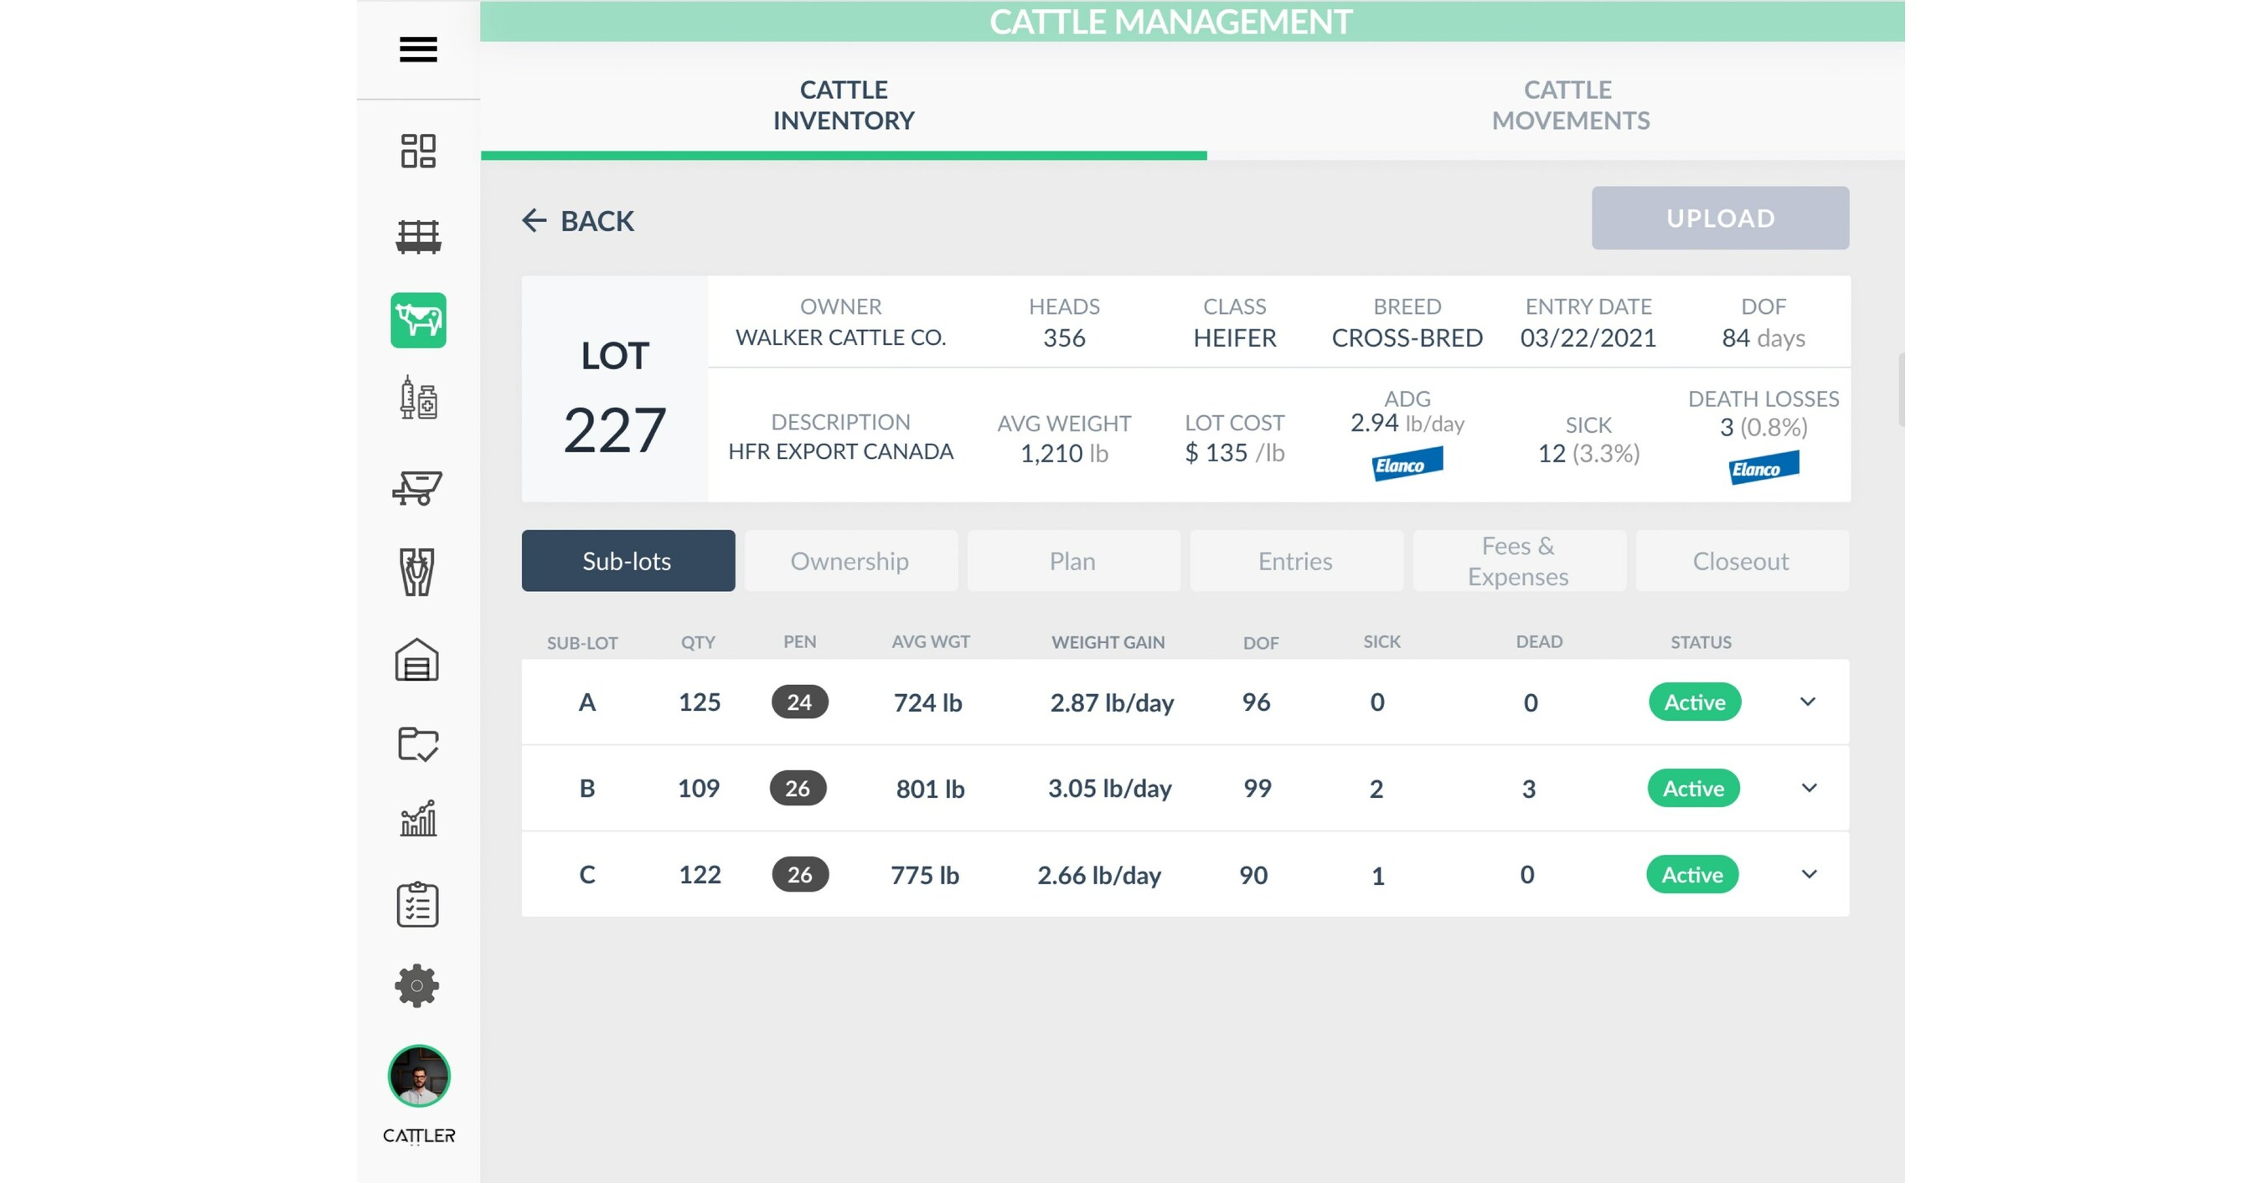Select the clipboard checklist icon
The width and height of the screenshot is (2262, 1183).
pyautogui.click(x=418, y=904)
